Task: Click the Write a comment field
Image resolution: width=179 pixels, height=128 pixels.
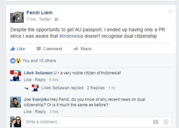Action: [87, 122]
